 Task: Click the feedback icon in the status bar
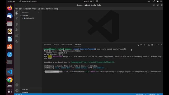[x=158, y=94]
